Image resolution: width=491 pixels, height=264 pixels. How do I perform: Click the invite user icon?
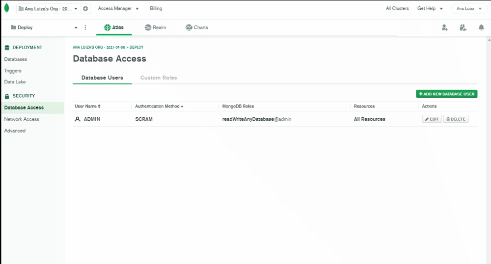click(445, 27)
